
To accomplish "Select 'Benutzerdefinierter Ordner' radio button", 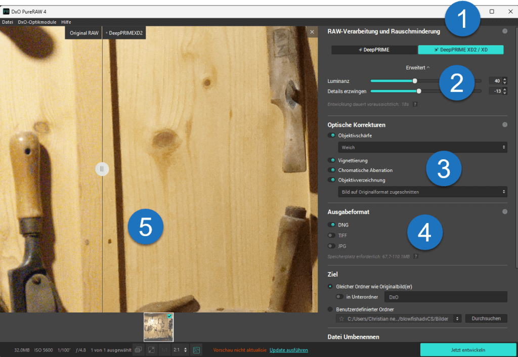I will tap(330, 309).
